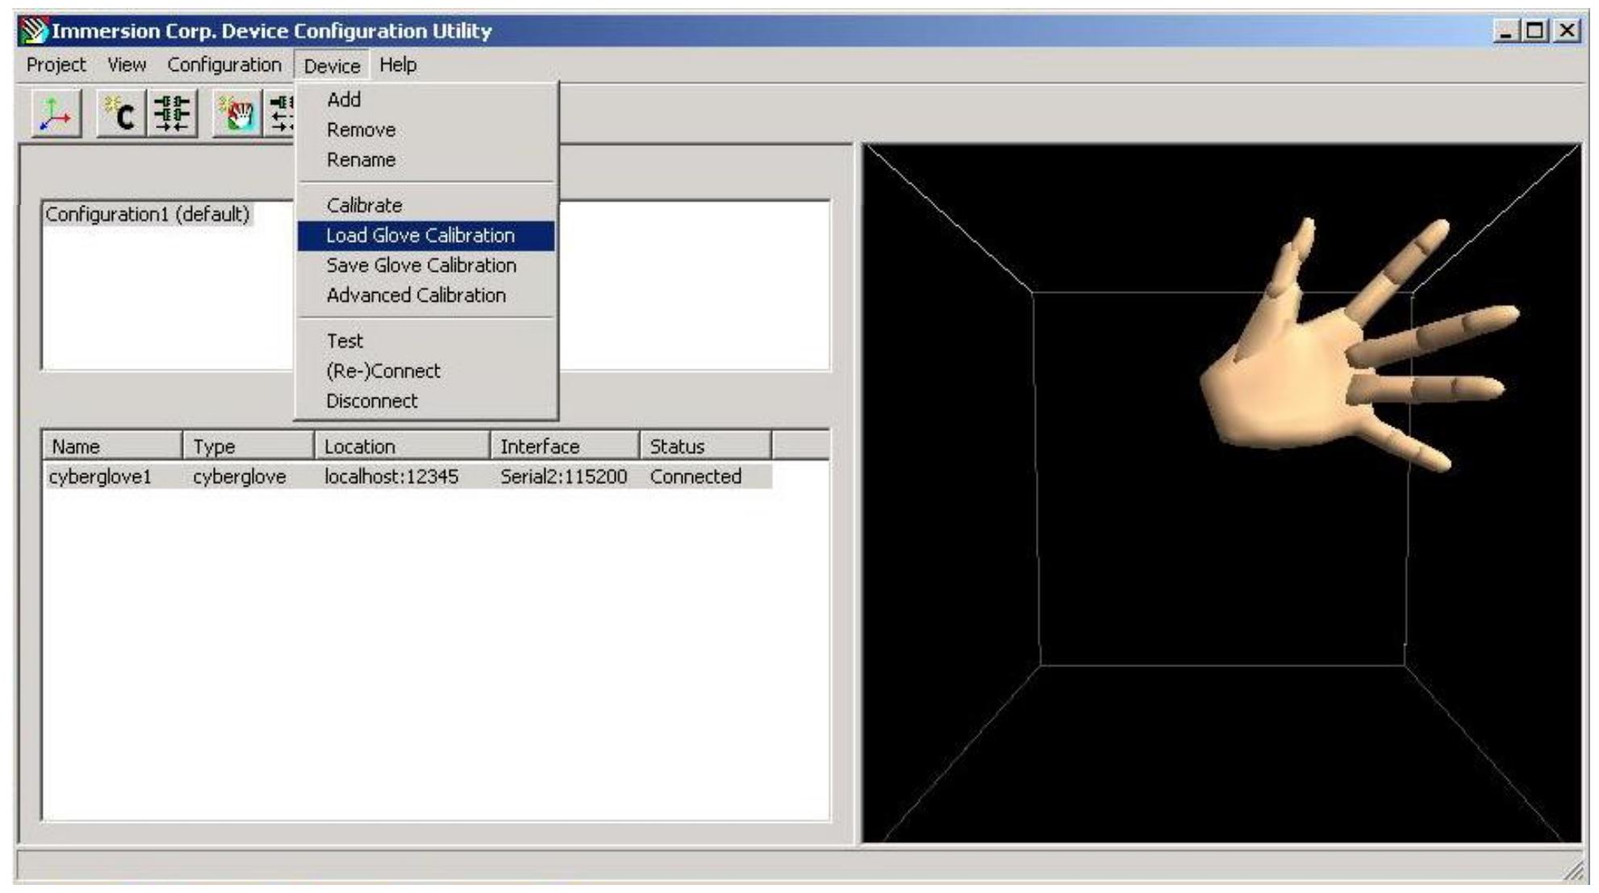
Task: Maximize the Device Configuration Utility window
Action: (x=1534, y=31)
